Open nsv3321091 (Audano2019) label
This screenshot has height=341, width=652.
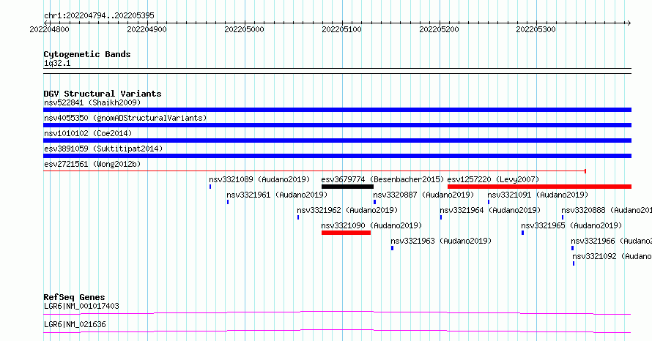tap(538, 195)
